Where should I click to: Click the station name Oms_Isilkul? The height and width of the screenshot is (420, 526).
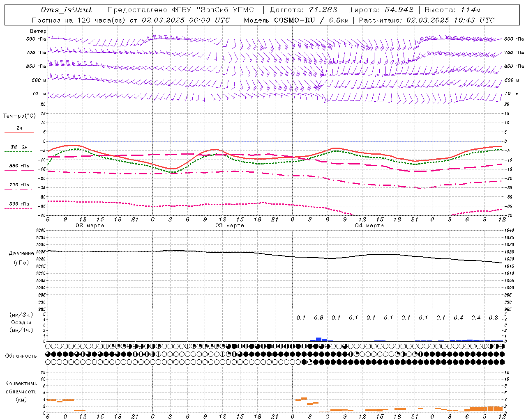click(66, 10)
